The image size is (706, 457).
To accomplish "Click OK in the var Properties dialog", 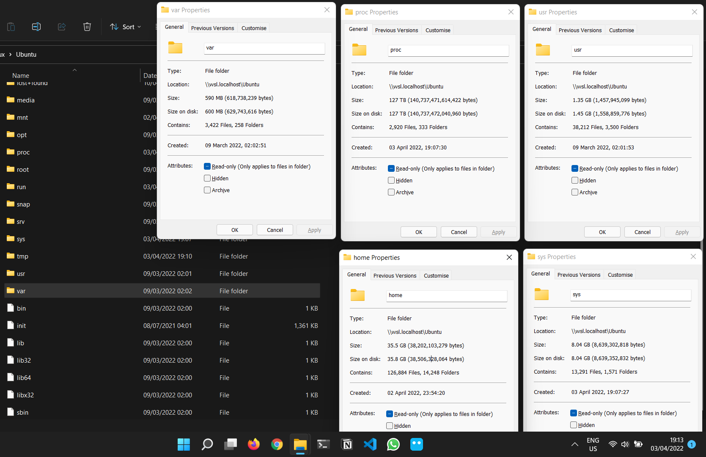I will (234, 229).
